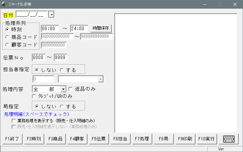243x152 pixels.
Task: Choose する under 局指定
Action: [62, 107]
